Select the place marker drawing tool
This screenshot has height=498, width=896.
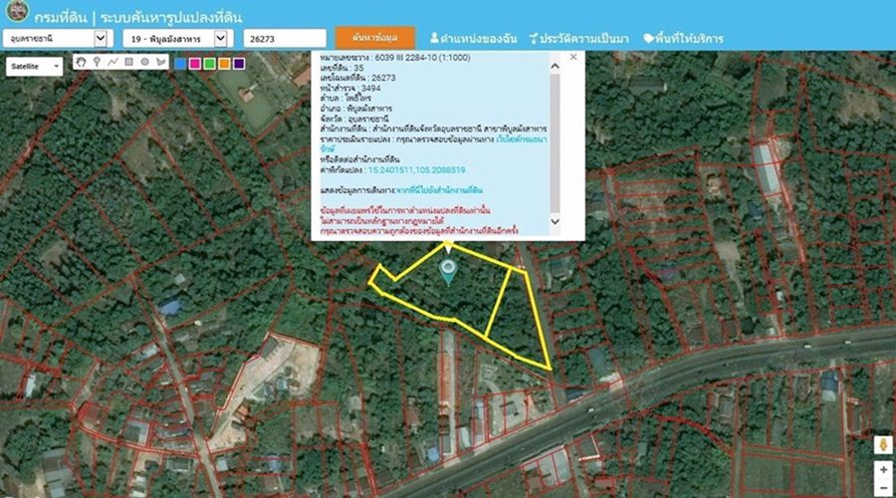tap(98, 63)
